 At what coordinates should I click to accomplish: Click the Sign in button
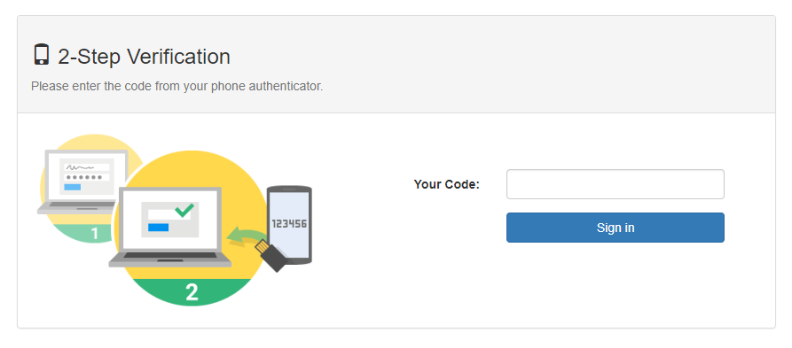coord(616,228)
